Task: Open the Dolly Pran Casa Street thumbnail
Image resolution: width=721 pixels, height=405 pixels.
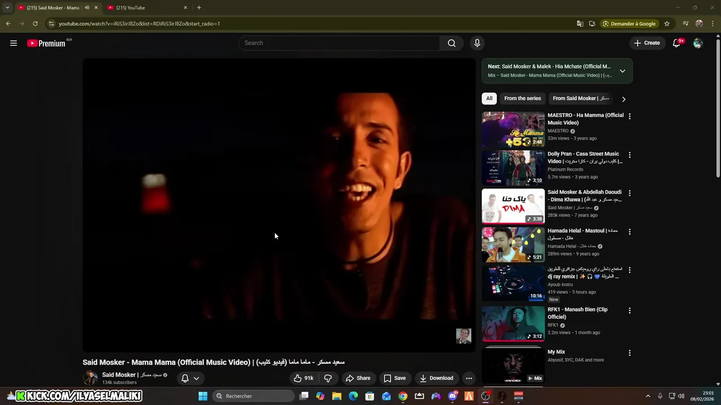Action: pyautogui.click(x=513, y=168)
